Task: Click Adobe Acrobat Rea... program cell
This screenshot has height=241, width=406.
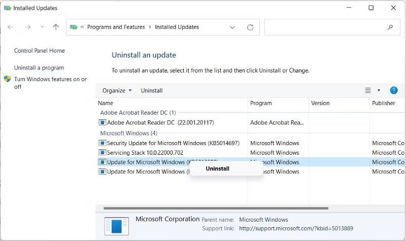Action: point(277,122)
